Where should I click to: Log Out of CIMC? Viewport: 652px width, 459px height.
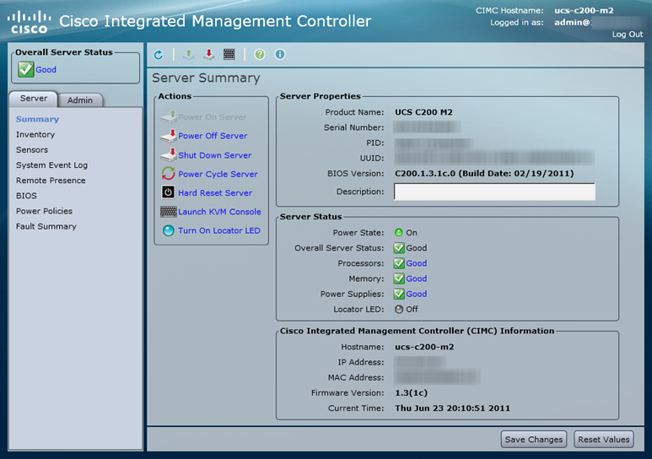[627, 34]
